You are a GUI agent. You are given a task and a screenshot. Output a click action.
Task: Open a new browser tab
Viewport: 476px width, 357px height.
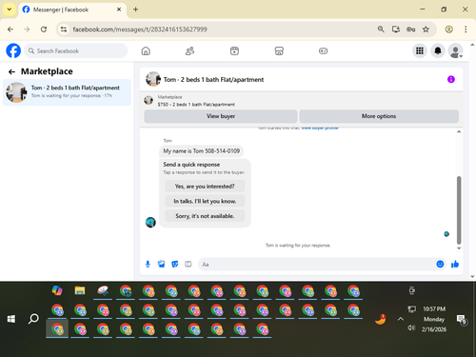coord(135,10)
